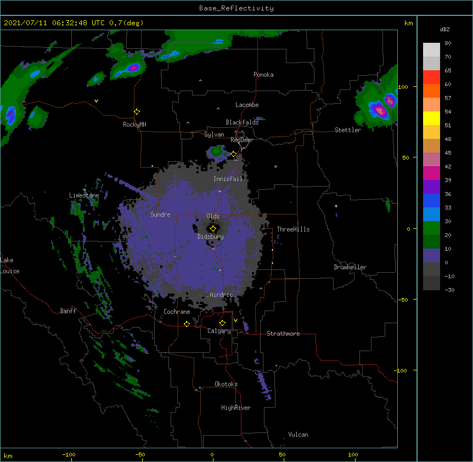Image resolution: width=473 pixels, height=462 pixels.
Task: Click the yellow diamond radar site marker at Olds
Action: [x=213, y=229]
